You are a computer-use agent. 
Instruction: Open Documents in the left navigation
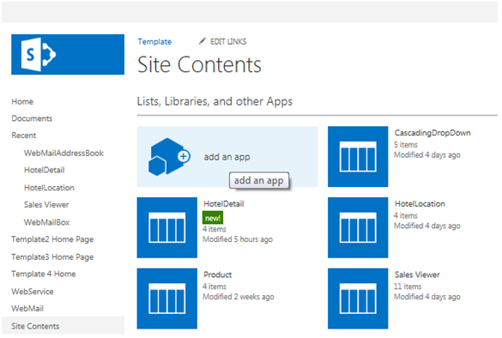[x=32, y=118]
